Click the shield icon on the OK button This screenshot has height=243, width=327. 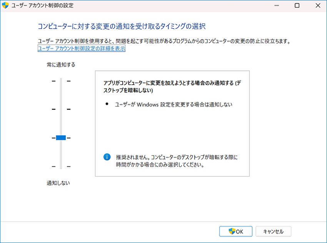click(232, 231)
